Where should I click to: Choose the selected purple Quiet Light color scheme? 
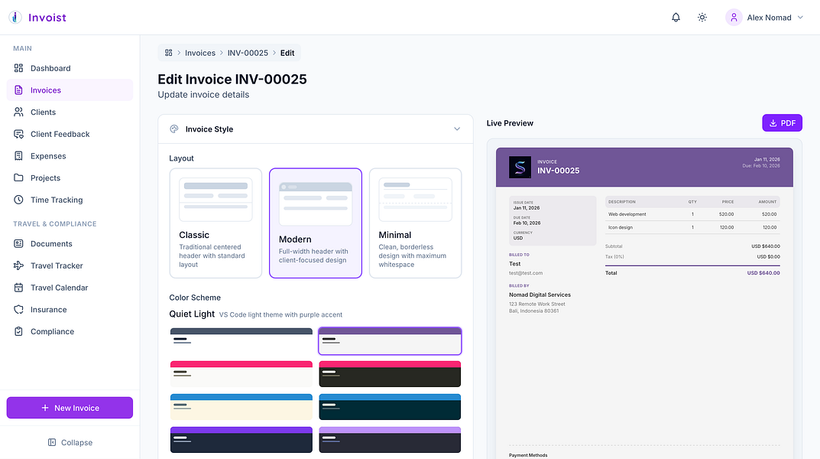[390, 341]
